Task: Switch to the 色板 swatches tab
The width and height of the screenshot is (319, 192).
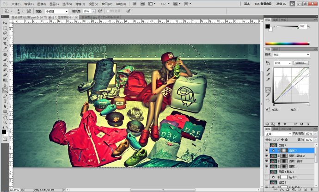Action: [276, 19]
